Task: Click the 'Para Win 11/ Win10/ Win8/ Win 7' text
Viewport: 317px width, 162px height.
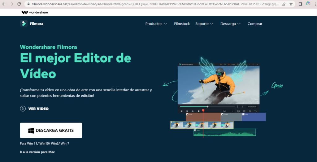Action: (45, 144)
